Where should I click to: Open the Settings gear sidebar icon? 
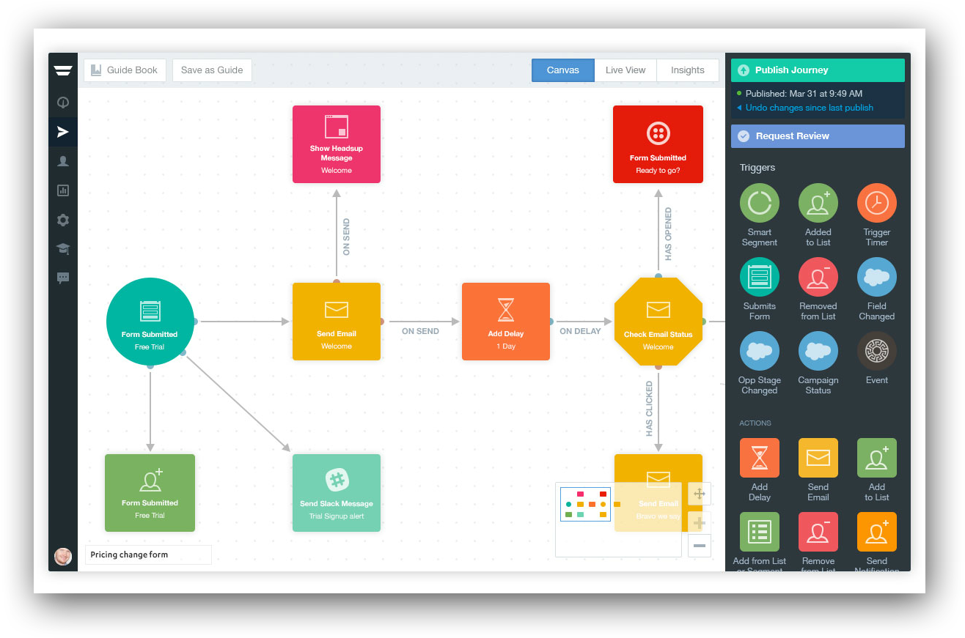63,220
